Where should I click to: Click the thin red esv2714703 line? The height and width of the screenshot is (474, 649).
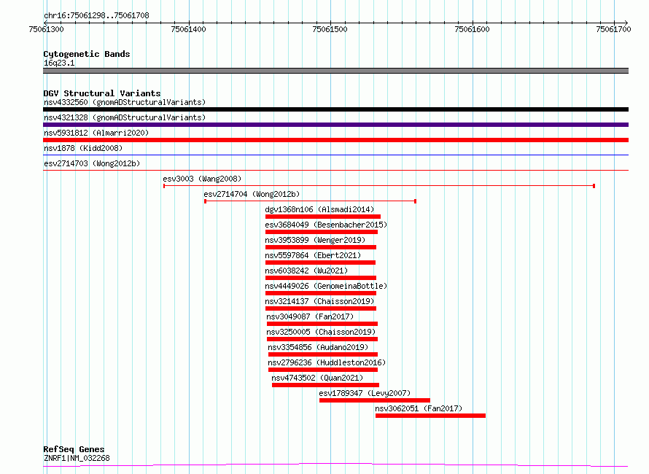click(x=335, y=170)
